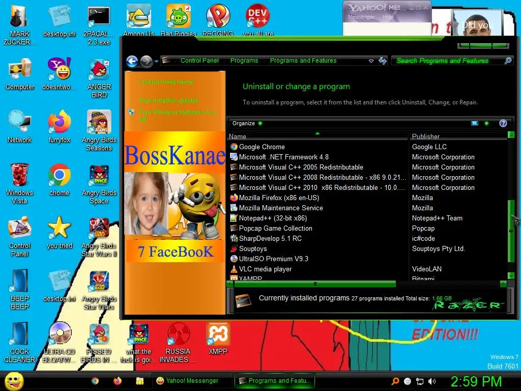Expand the address bar history dropdown
This screenshot has width=521, height=391.
point(371,61)
